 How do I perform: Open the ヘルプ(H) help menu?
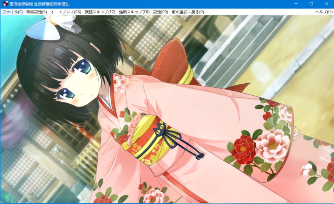click(x=324, y=12)
